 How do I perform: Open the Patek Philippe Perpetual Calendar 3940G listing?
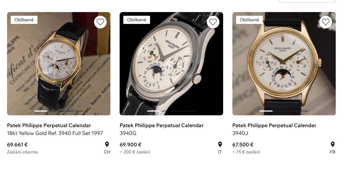(x=162, y=125)
